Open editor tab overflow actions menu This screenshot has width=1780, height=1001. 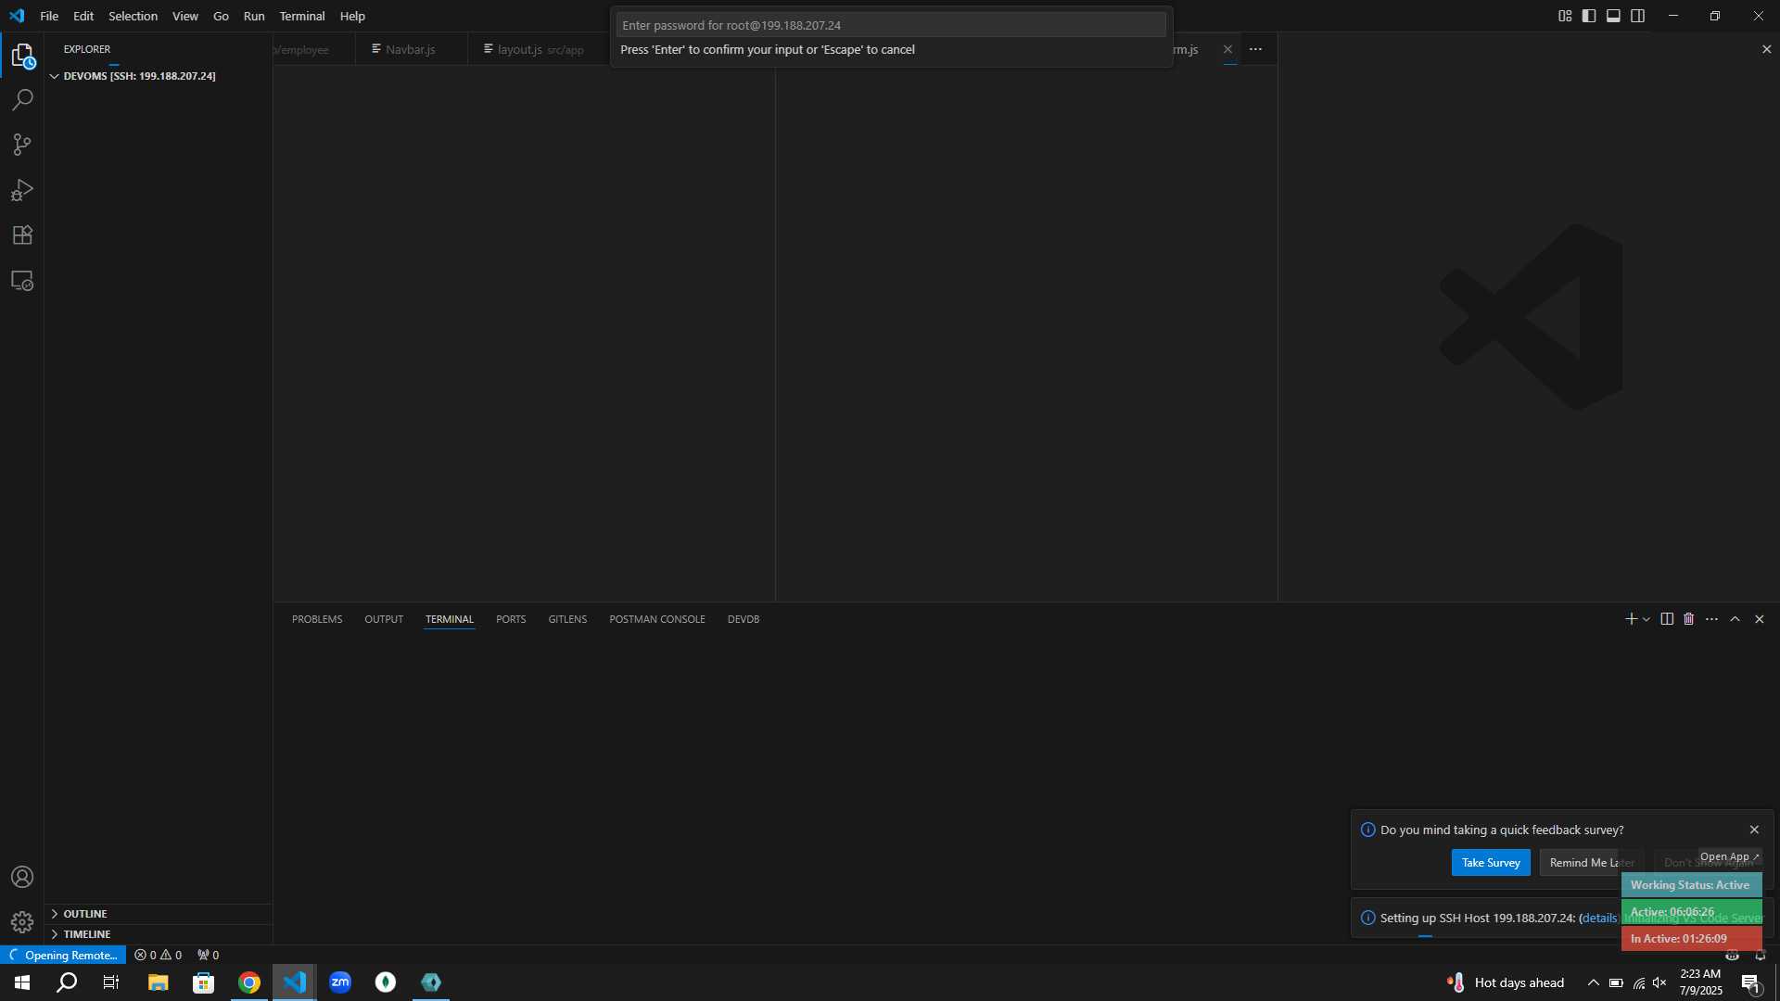click(x=1255, y=49)
